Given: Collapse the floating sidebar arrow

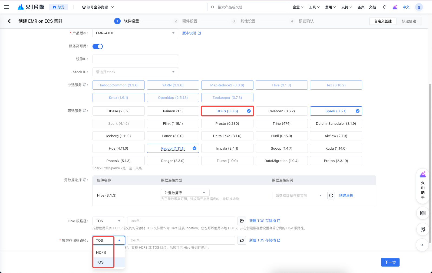Looking at the screenshot, I should click(422, 245).
